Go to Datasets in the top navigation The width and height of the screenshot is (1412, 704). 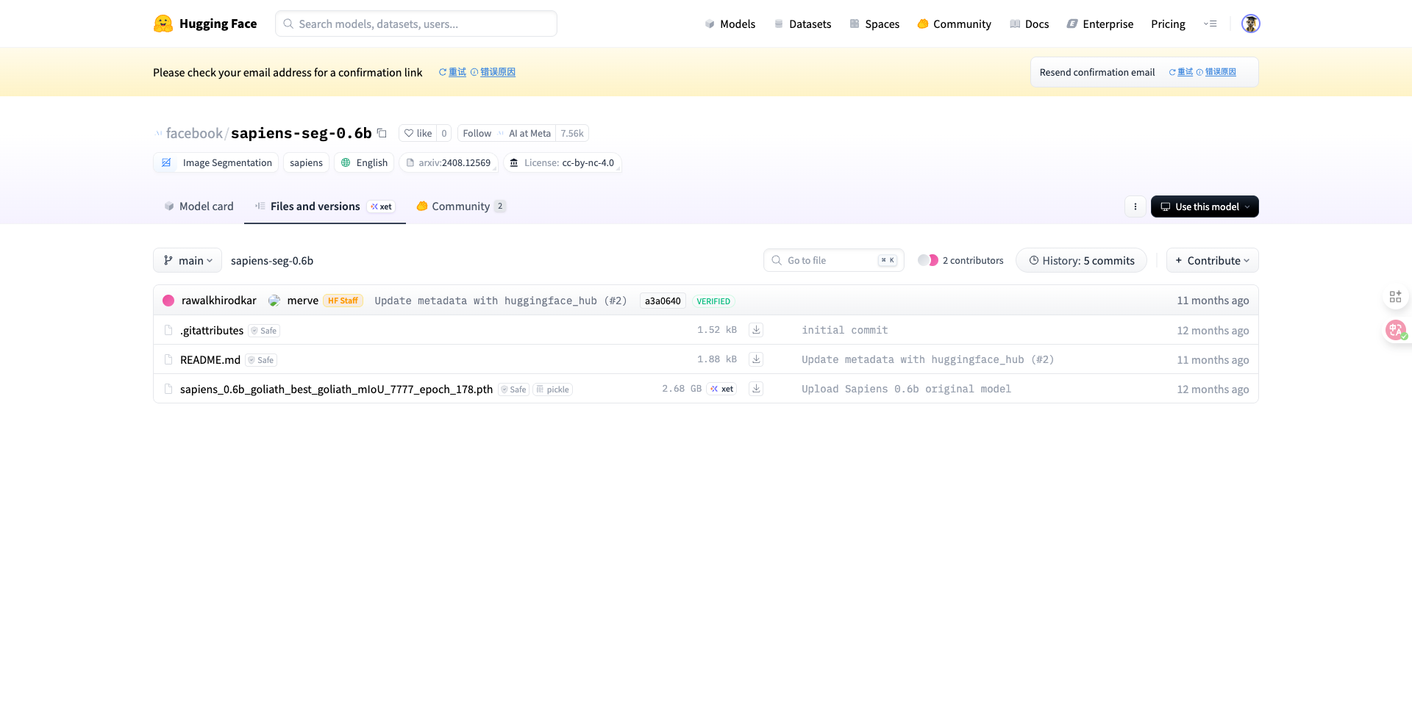pyautogui.click(x=802, y=24)
